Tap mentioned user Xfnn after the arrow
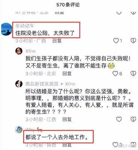Viewport: 138px width, 150px height. coord(70,84)
